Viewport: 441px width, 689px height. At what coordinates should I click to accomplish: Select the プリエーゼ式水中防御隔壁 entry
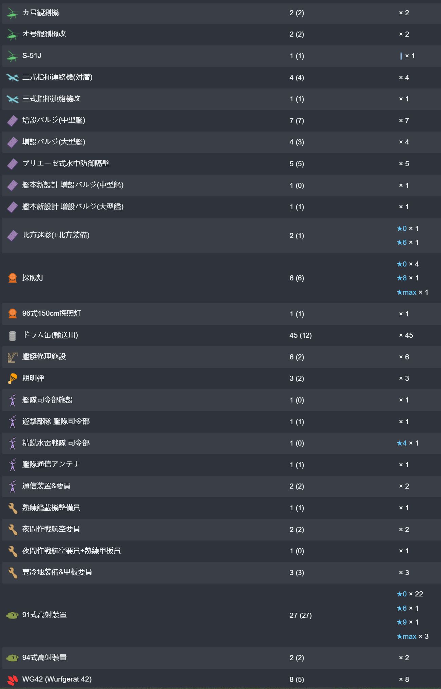click(x=65, y=163)
